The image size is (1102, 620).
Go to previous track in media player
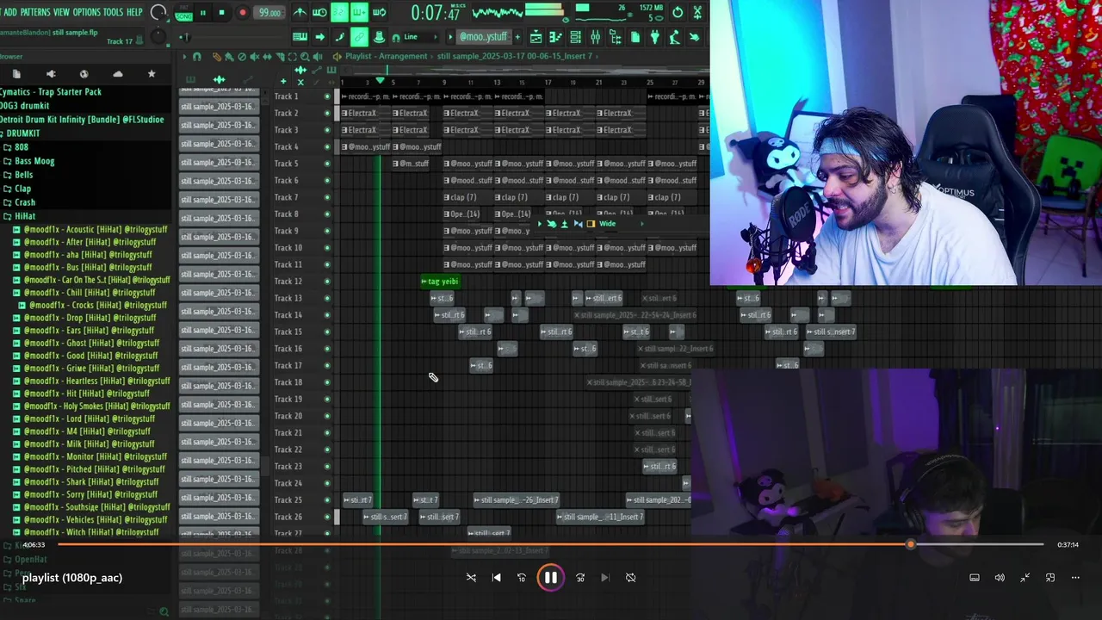point(496,578)
